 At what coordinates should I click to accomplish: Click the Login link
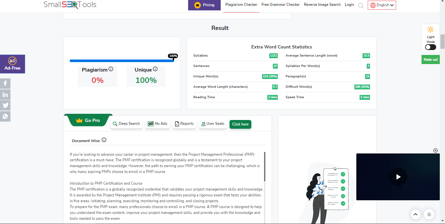click(349, 5)
